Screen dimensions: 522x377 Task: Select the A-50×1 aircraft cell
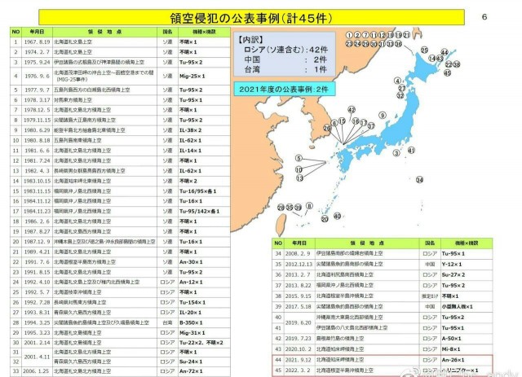(x=467, y=339)
